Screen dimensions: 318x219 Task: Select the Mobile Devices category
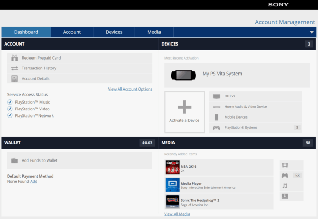click(256, 117)
